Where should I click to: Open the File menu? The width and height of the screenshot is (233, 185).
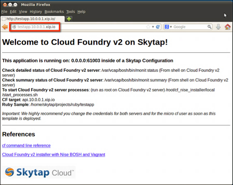coord(4,12)
